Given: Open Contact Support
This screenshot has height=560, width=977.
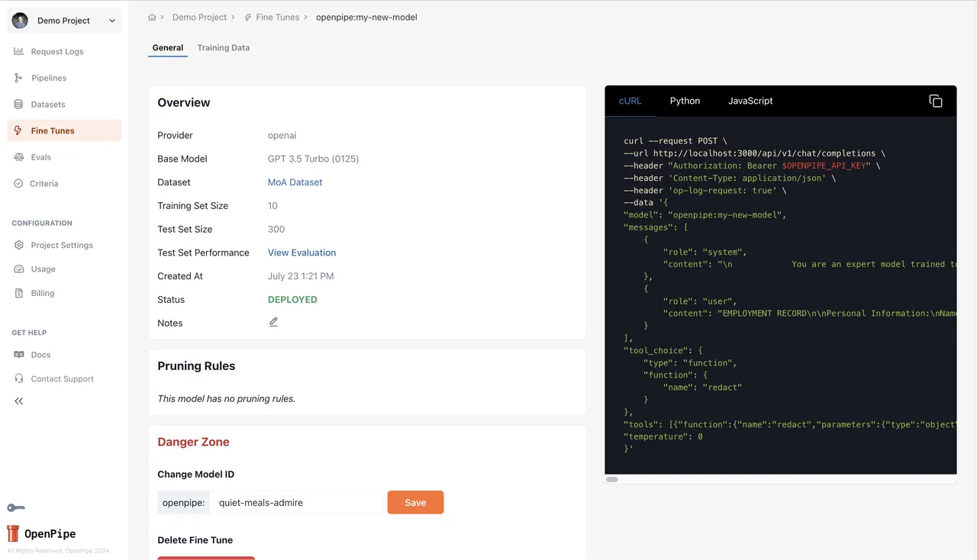Looking at the screenshot, I should [x=64, y=378].
